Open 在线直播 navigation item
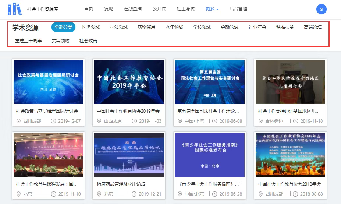The image size is (341, 204). pyautogui.click(x=133, y=9)
